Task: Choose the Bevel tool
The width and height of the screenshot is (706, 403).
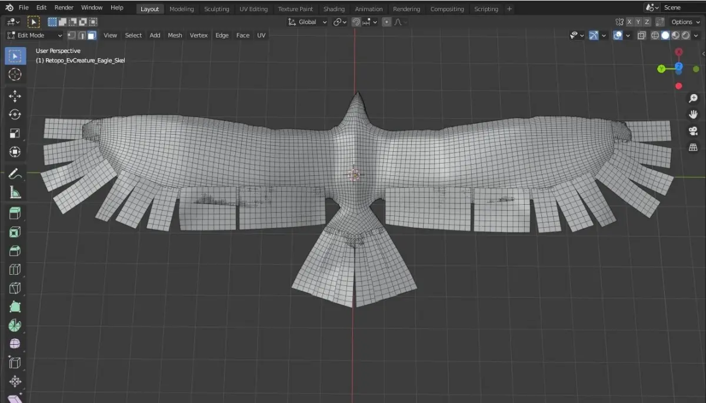Action: pyautogui.click(x=15, y=251)
